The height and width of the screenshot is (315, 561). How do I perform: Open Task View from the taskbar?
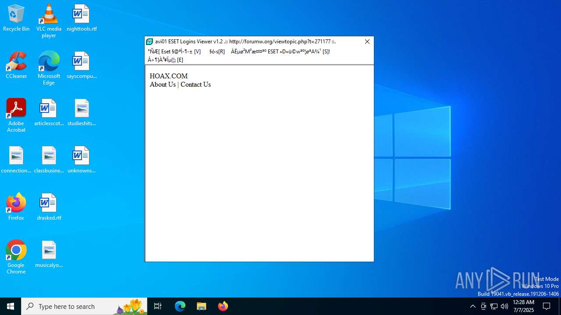158,306
